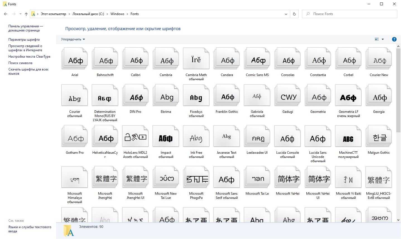The image size is (401, 239).
Task: Select the Arial font icon
Action: tap(75, 58)
